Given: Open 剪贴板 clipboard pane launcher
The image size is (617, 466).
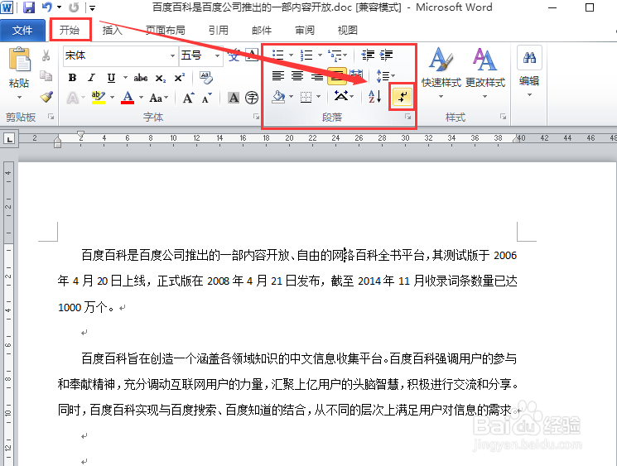Looking at the screenshot, I should coord(51,117).
